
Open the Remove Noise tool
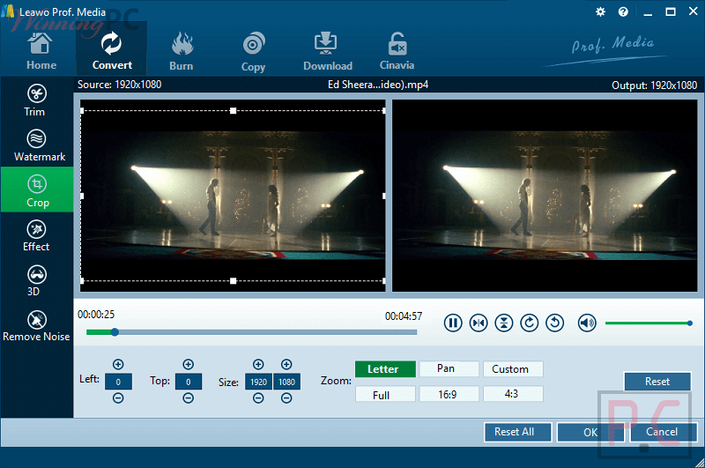click(36, 325)
